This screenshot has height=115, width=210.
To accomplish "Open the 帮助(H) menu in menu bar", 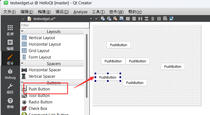I will (x=135, y=12).
